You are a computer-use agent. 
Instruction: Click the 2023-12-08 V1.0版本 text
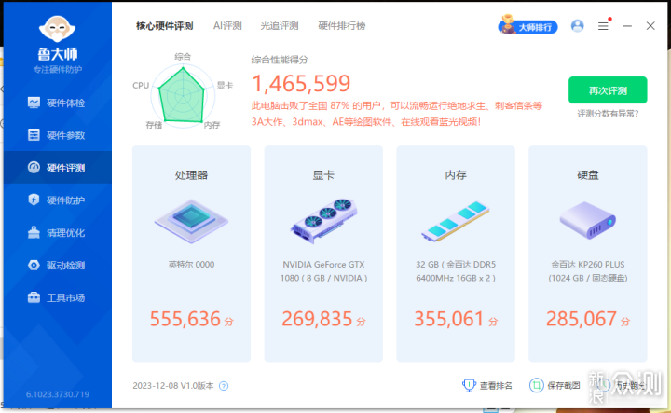[173, 386]
